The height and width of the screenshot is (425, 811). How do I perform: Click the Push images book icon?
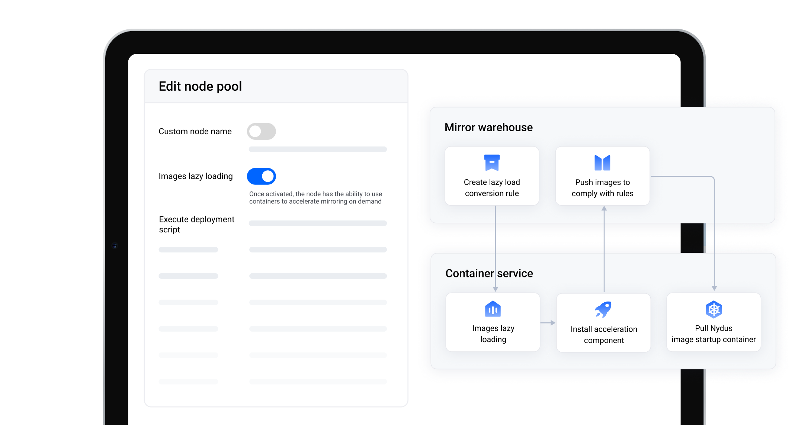[x=602, y=162]
